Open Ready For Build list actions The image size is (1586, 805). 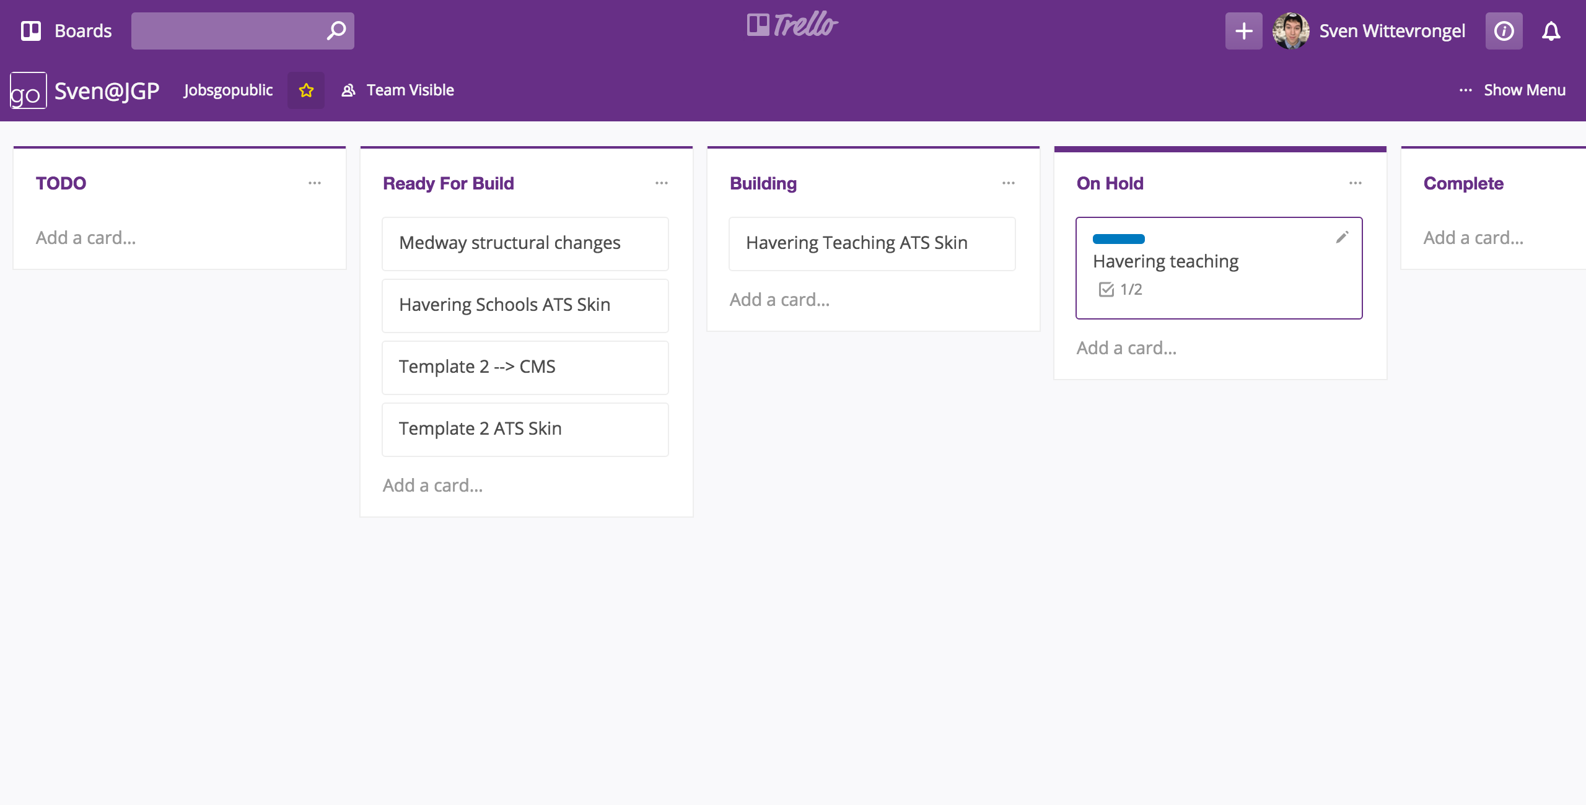(662, 183)
